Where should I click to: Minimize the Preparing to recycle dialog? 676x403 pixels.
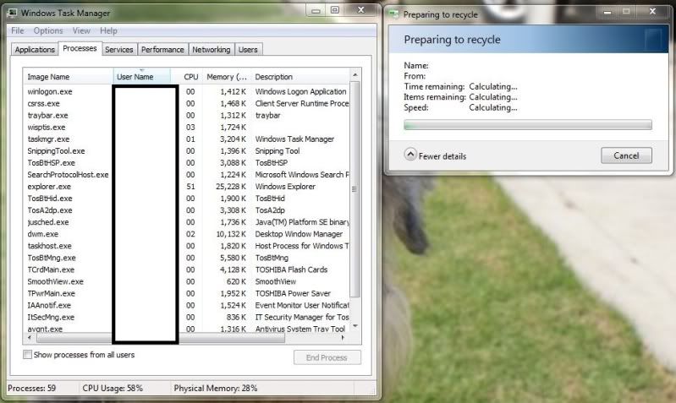pyautogui.click(x=607, y=12)
